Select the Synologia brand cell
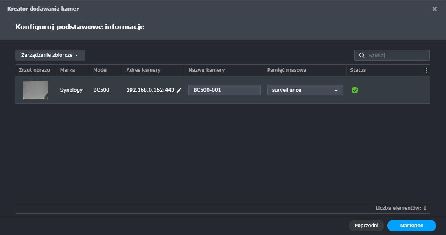Screen dimensions: 446x235 point(71,90)
